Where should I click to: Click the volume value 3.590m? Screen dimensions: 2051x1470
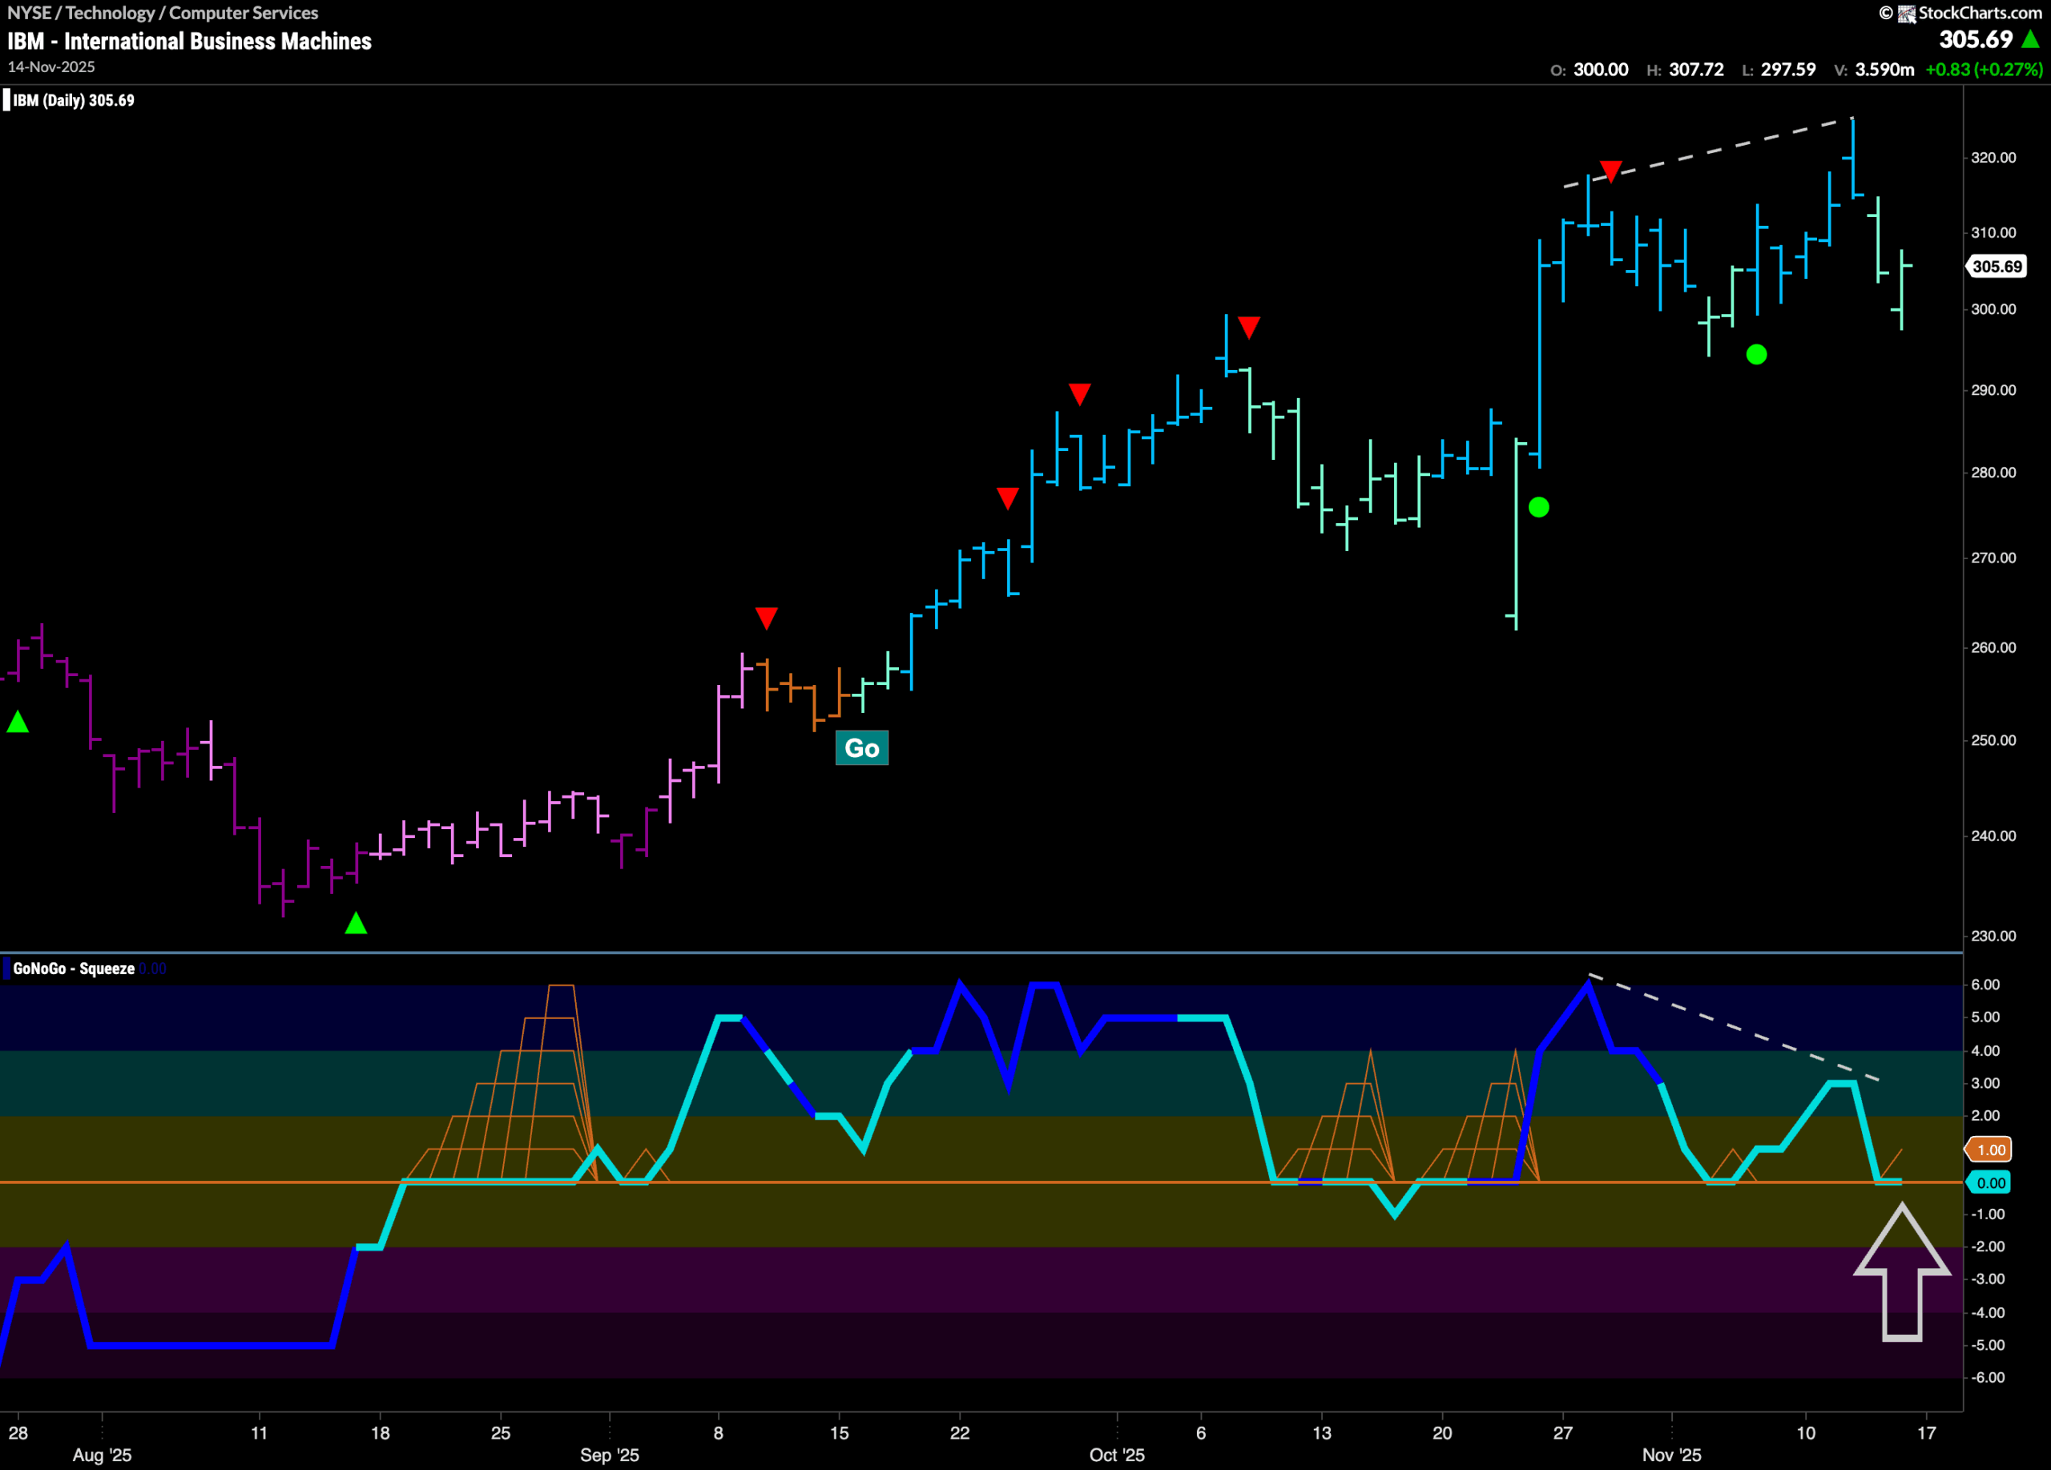tap(1884, 70)
